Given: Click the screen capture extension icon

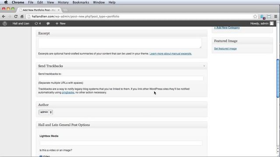Looking at the screenshot, I should pyautogui.click(x=269, y=17).
